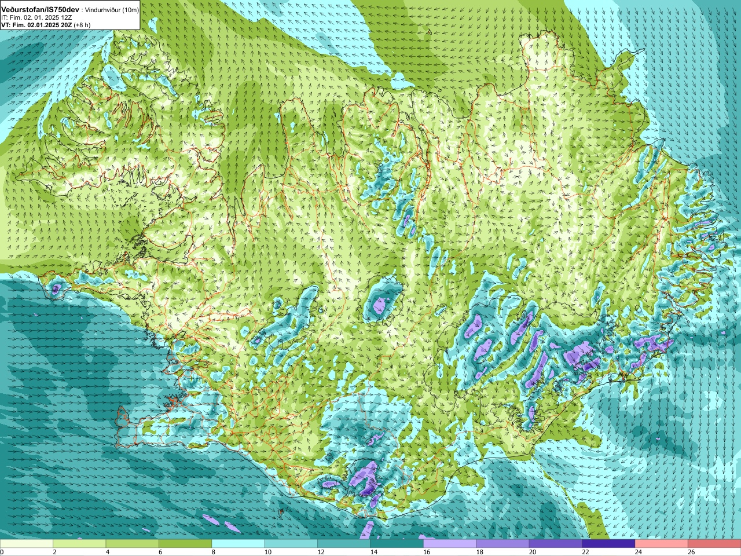Click the pale yellow 0–2 legend swatch
Image resolution: width=741 pixels, height=556 pixels.
pos(27,544)
